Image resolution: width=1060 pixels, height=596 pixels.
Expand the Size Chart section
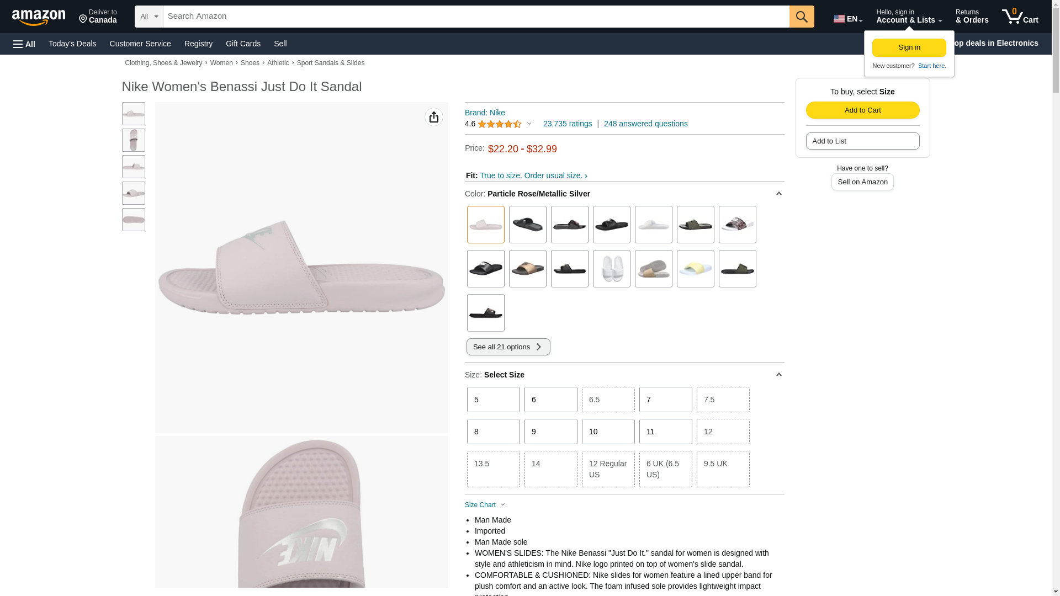coord(485,505)
